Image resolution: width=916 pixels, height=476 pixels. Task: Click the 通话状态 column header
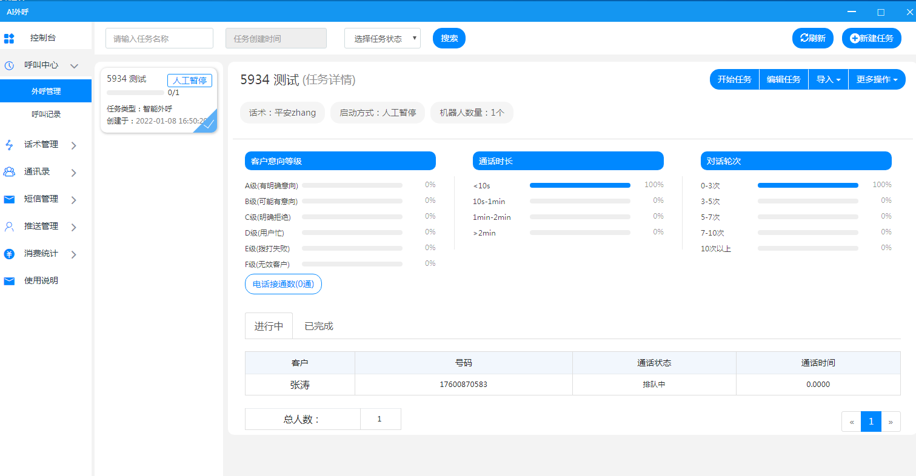point(654,363)
